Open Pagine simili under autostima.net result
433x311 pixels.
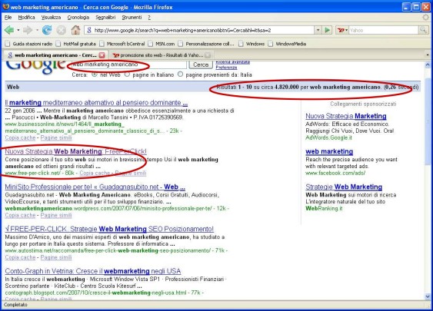pos(56,257)
